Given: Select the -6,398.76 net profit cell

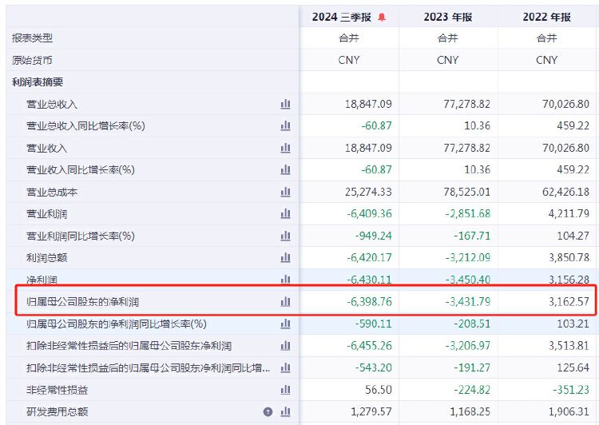Looking at the screenshot, I should 370,302.
